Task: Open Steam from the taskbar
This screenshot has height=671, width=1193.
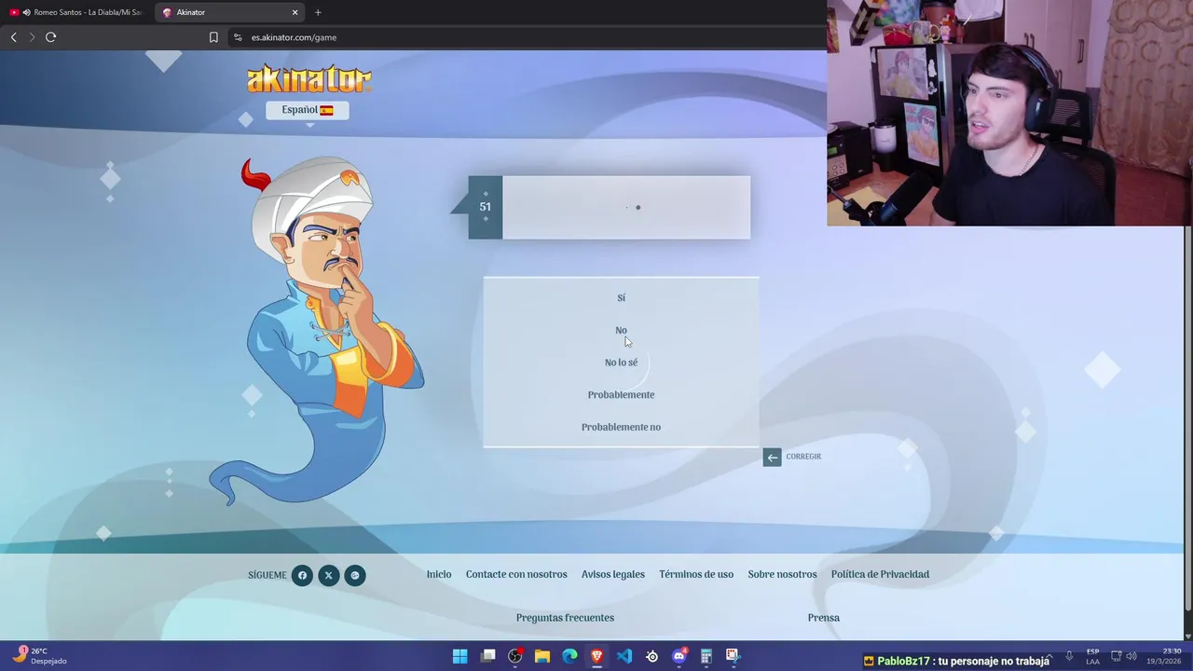Action: tap(651, 656)
